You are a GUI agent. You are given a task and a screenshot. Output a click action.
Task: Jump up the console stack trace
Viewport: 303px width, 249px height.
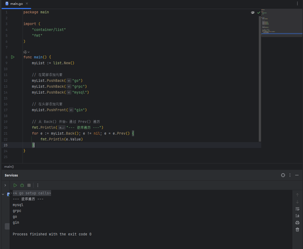pos(297,195)
